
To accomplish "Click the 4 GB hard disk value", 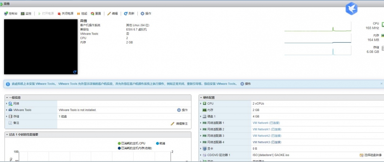I will tap(256, 117).
